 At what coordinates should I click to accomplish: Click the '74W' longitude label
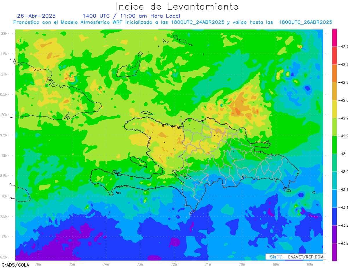tap(106, 264)
